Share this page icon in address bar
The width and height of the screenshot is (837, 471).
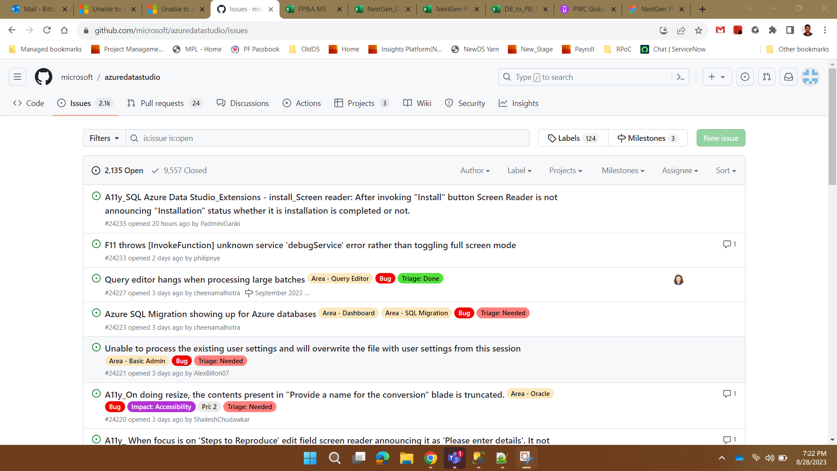click(681, 30)
